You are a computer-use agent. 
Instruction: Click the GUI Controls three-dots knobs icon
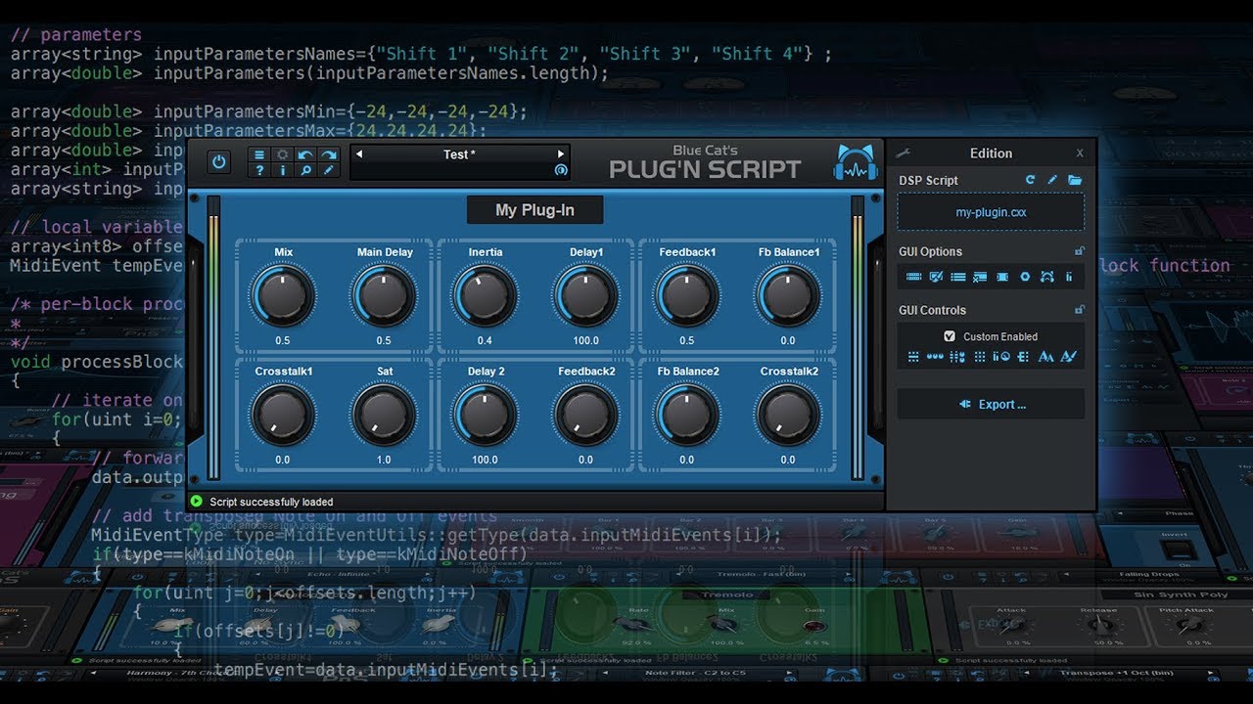tap(936, 357)
